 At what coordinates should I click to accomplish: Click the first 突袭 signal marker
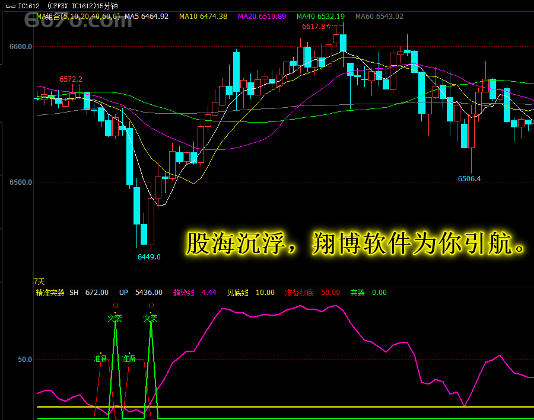pyautogui.click(x=115, y=318)
